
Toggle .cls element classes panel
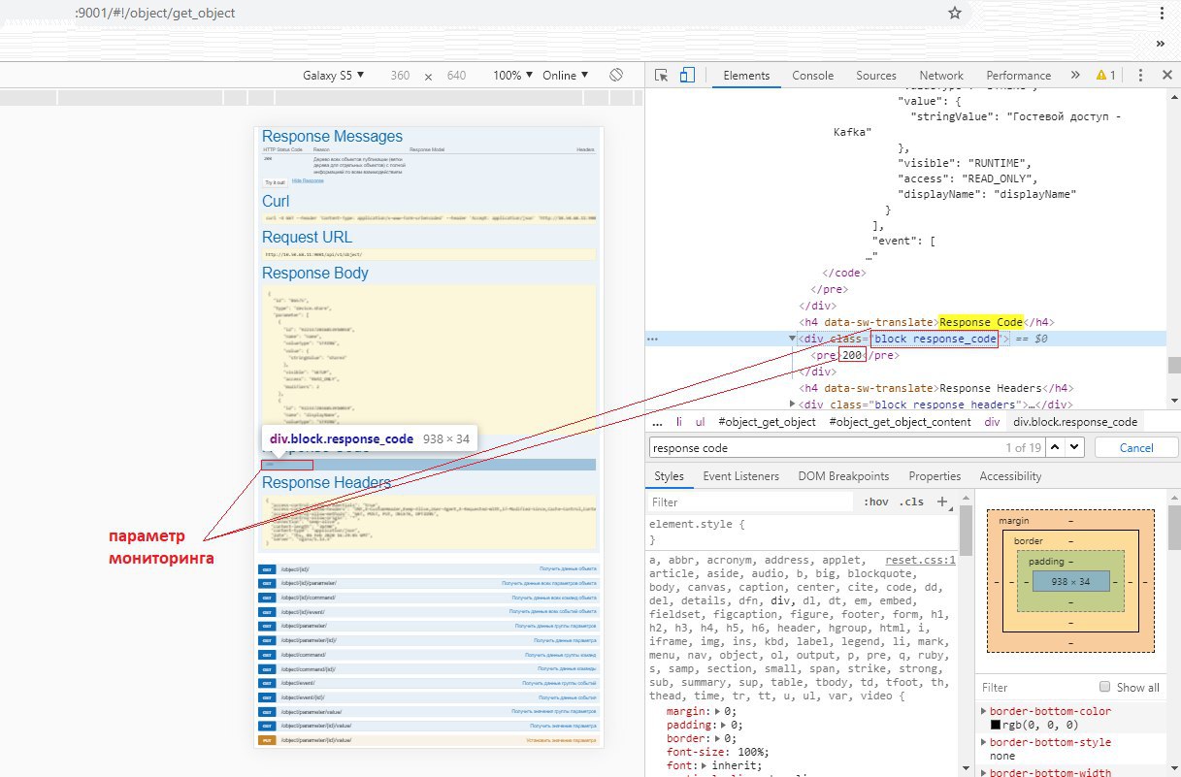(x=911, y=502)
